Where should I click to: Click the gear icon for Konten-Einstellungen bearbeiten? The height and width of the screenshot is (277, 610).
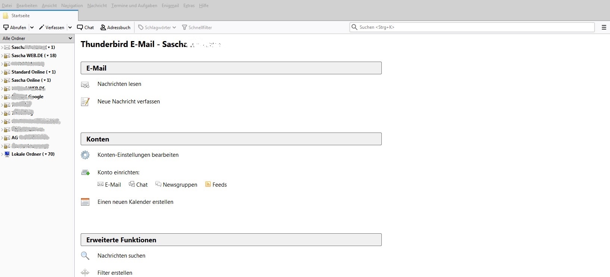pyautogui.click(x=85, y=155)
